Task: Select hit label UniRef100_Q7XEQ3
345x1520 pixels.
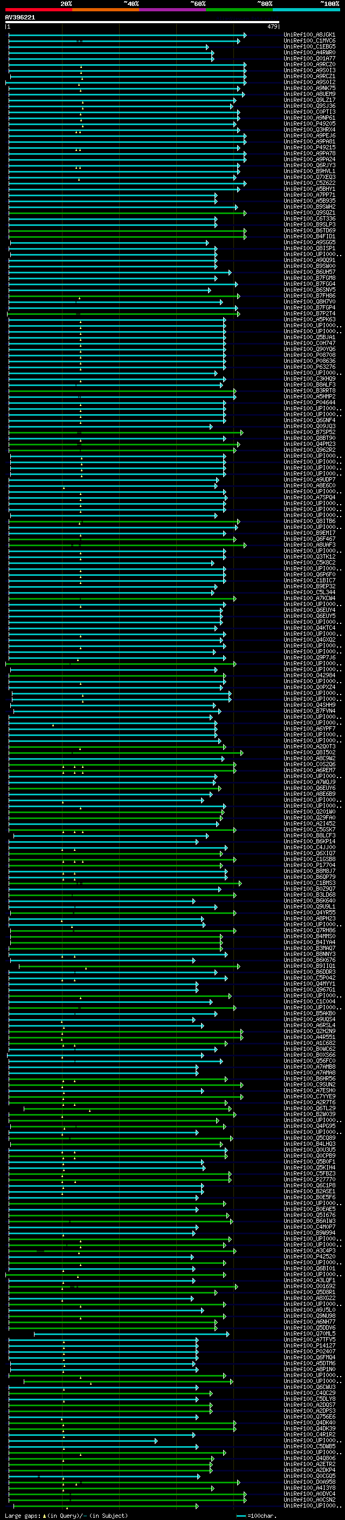Action: [309, 177]
